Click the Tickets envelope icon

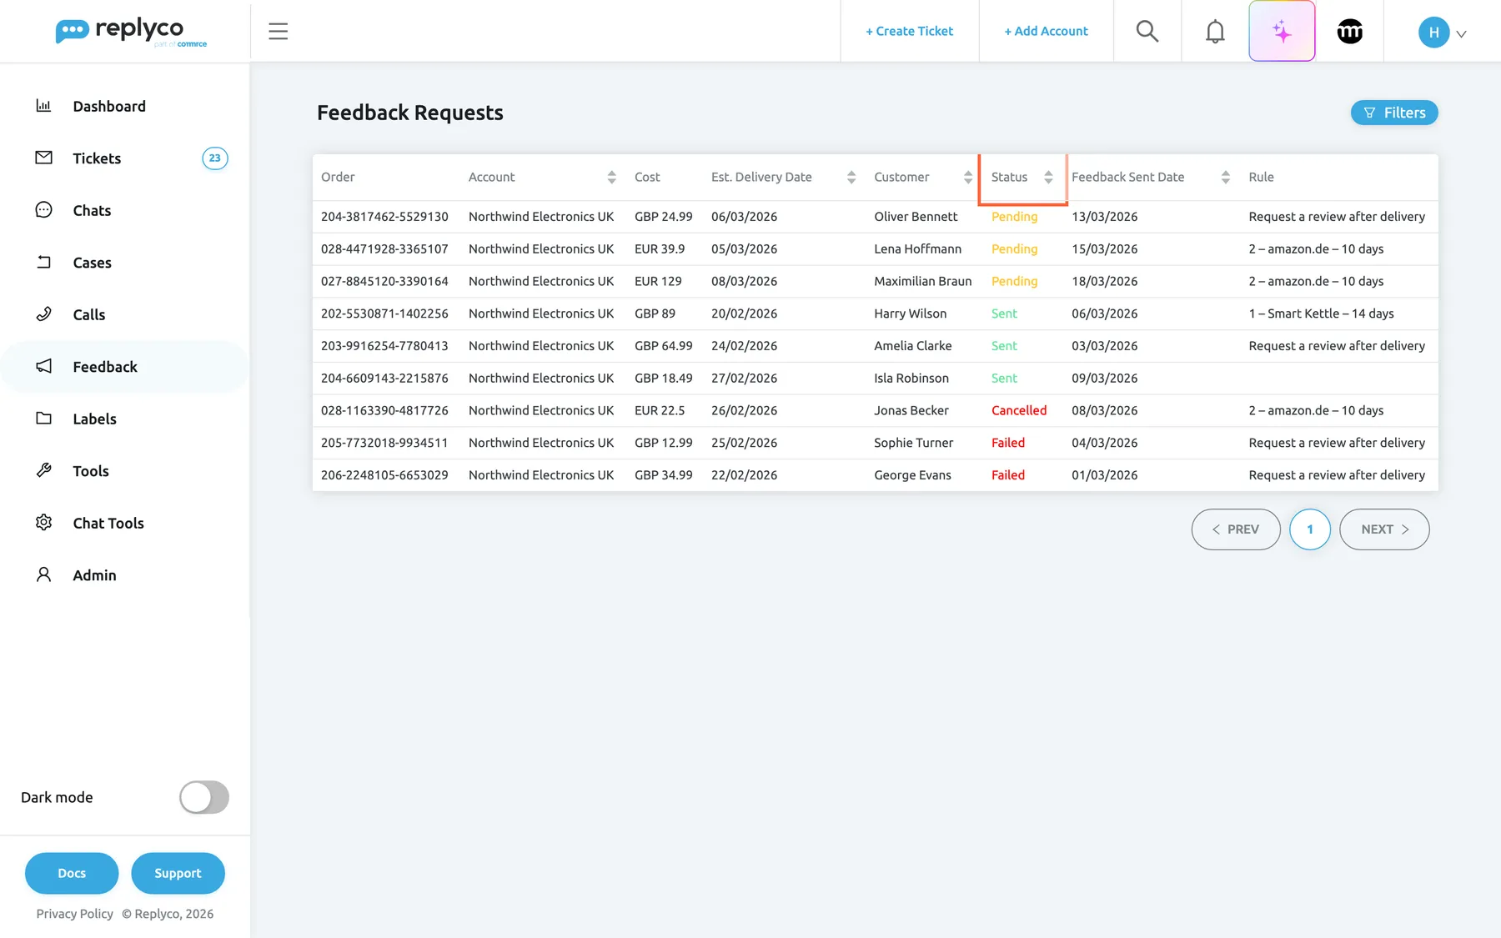click(43, 158)
